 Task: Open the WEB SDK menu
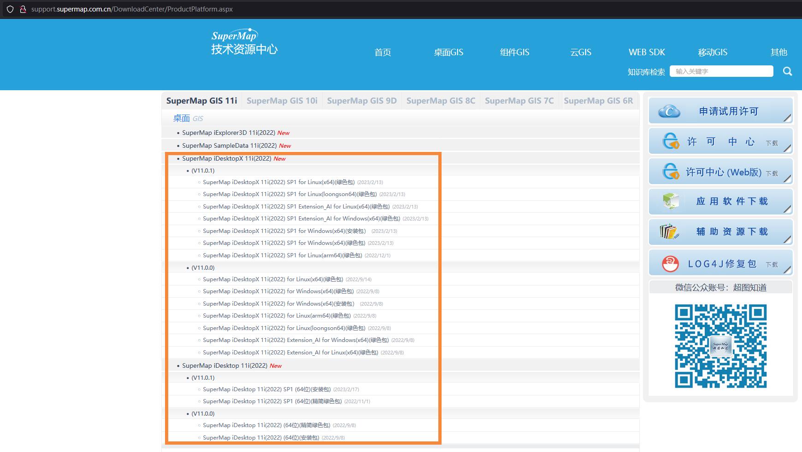coord(647,52)
